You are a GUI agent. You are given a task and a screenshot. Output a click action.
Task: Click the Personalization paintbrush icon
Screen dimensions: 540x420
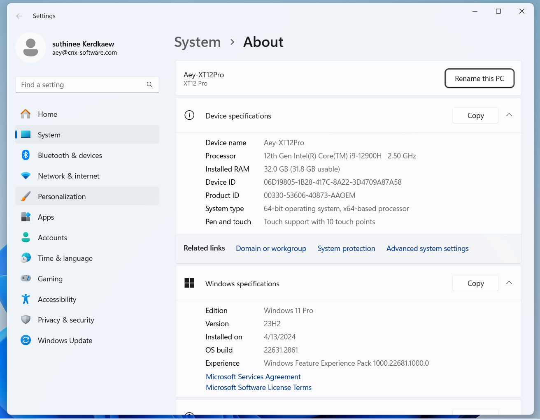point(26,196)
